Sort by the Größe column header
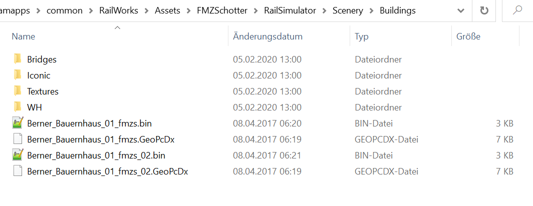 tap(468, 36)
